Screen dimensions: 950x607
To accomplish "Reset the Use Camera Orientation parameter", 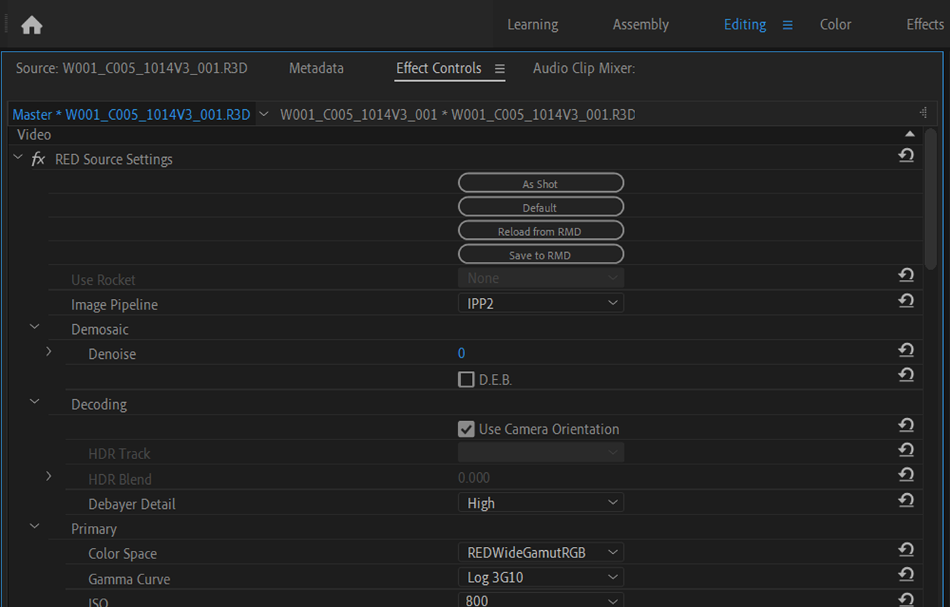I will click(x=906, y=426).
